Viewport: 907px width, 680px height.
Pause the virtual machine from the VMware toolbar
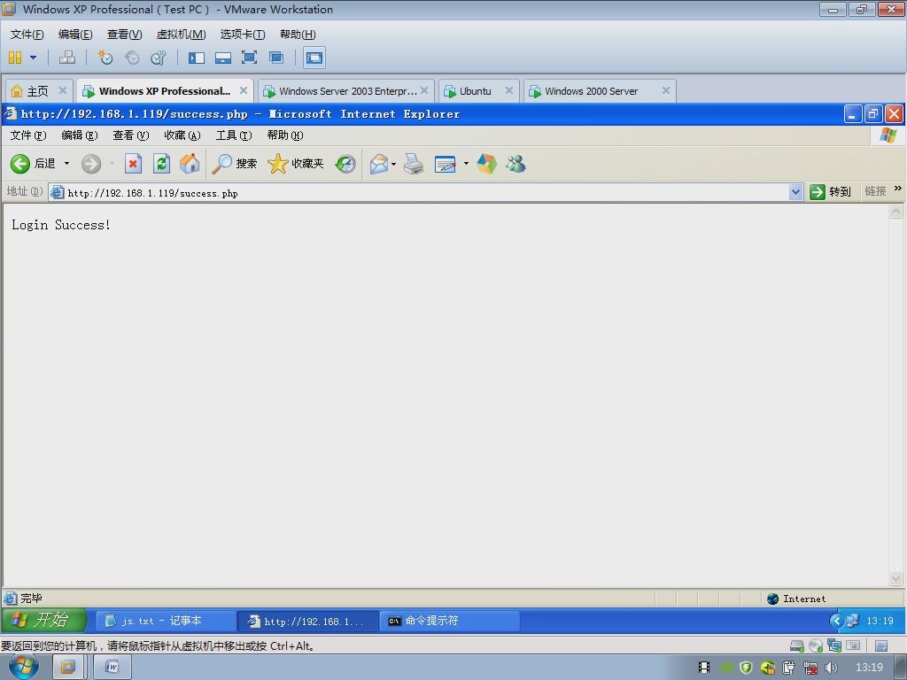[x=15, y=58]
